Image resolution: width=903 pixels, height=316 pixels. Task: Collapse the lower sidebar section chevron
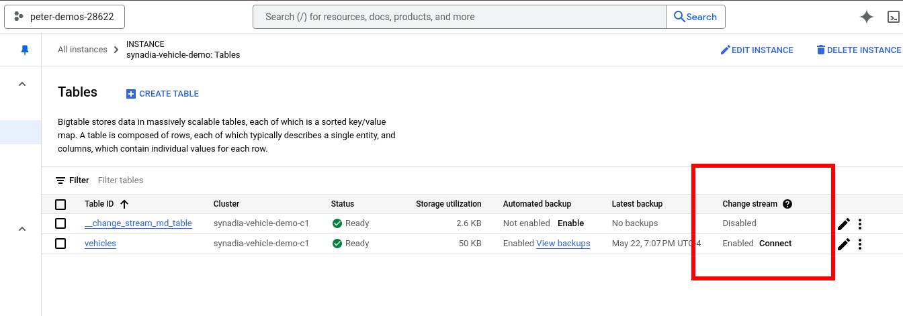(x=21, y=229)
